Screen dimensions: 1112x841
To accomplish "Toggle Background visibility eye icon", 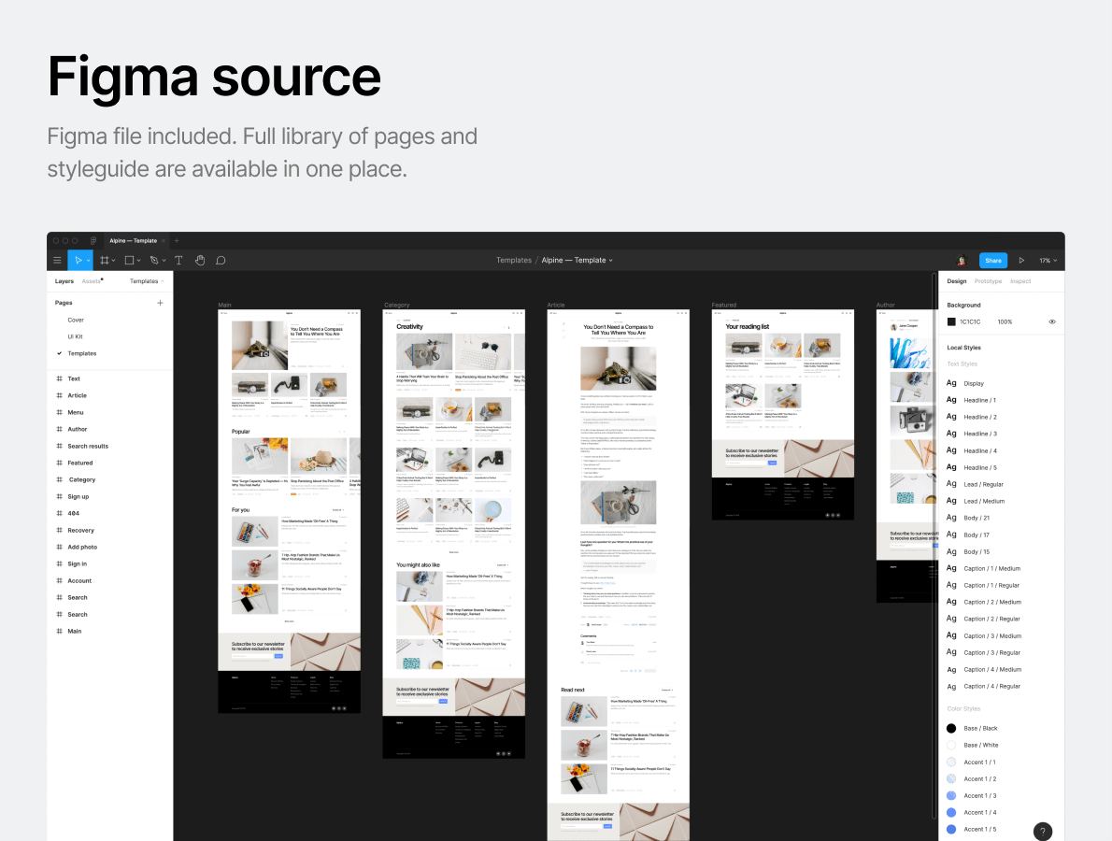I will [x=1052, y=322].
